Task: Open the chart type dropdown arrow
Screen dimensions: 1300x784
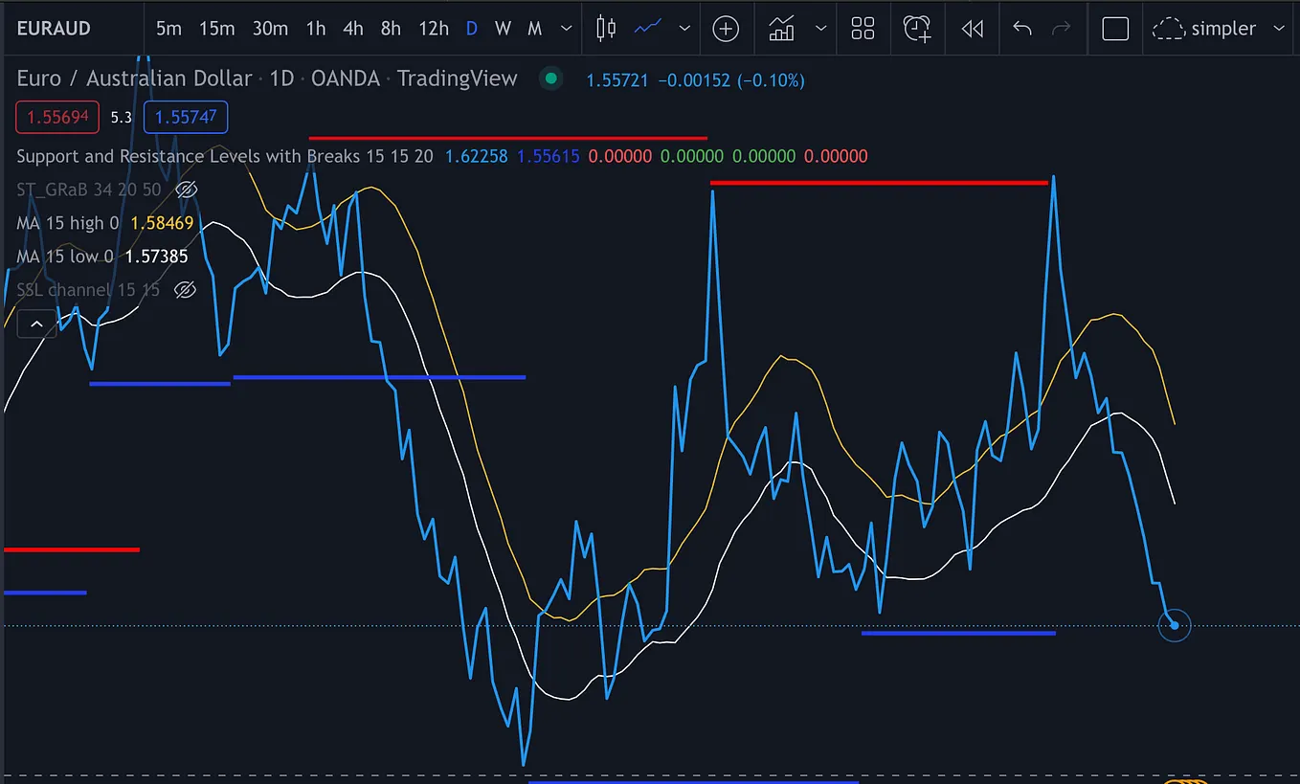Action: 684,29
